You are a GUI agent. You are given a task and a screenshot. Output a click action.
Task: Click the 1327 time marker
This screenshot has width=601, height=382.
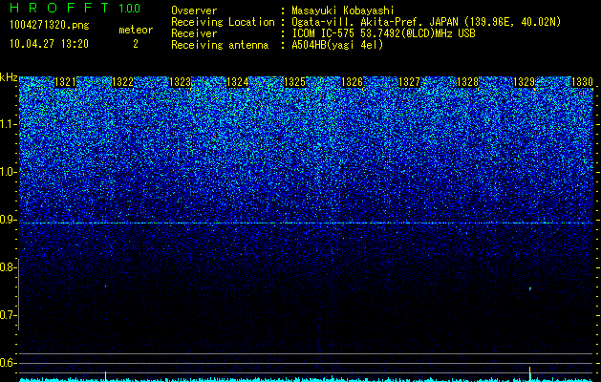pyautogui.click(x=409, y=82)
